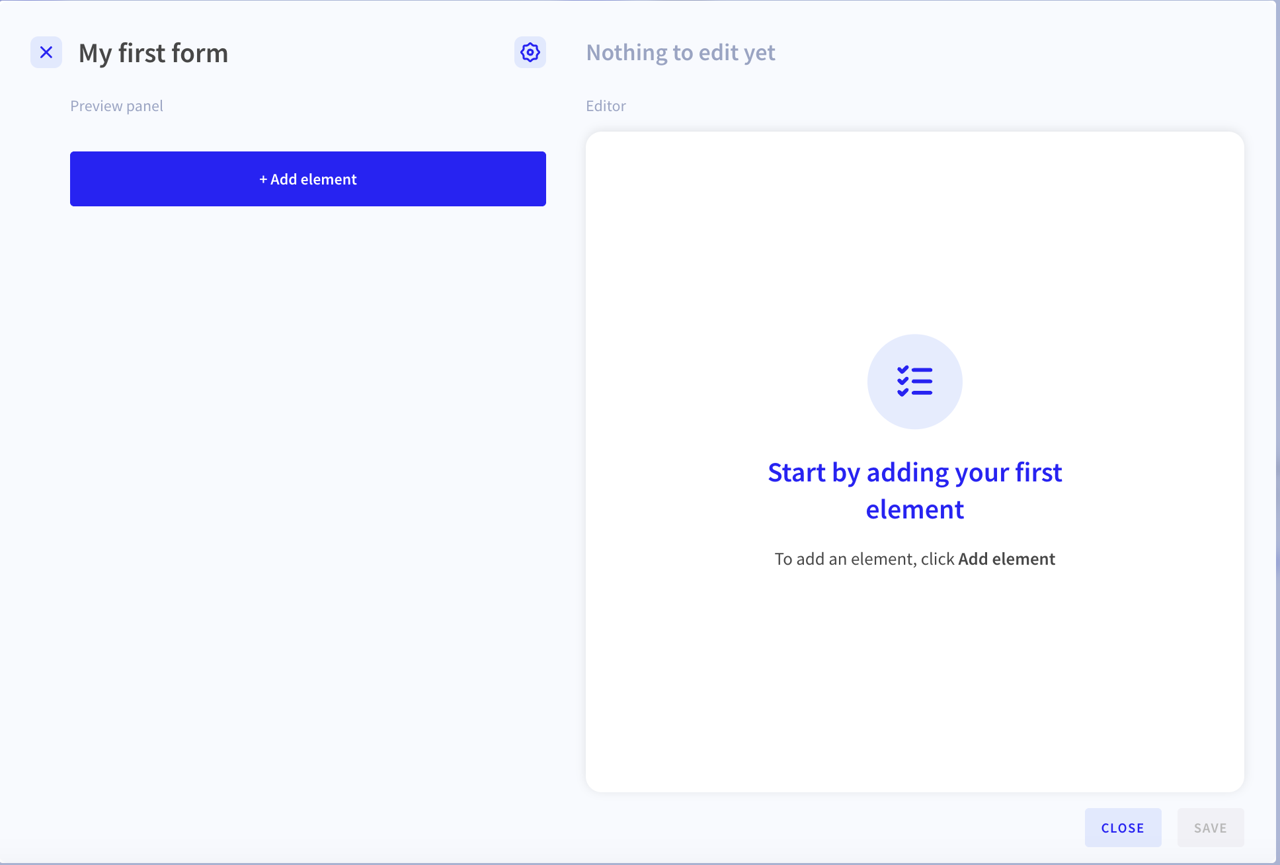Click the checklist icon in the editor
This screenshot has height=865, width=1280.
tap(915, 382)
